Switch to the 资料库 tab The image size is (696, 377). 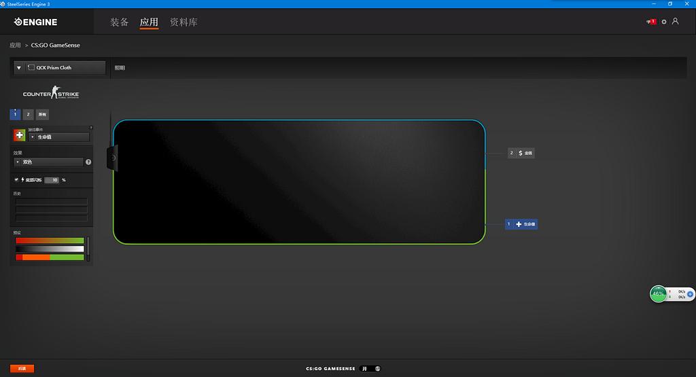click(x=184, y=22)
